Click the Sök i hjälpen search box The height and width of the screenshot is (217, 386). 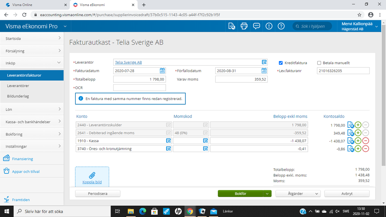tap(312, 26)
